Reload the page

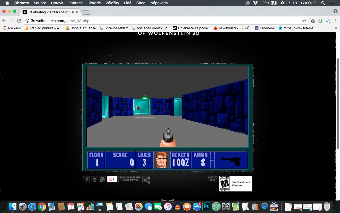[x=19, y=21]
